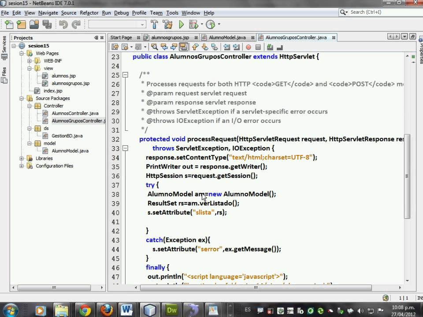Click the Comment icon in editor toolbar
Viewport: 423px width, 317px height.
(270, 47)
